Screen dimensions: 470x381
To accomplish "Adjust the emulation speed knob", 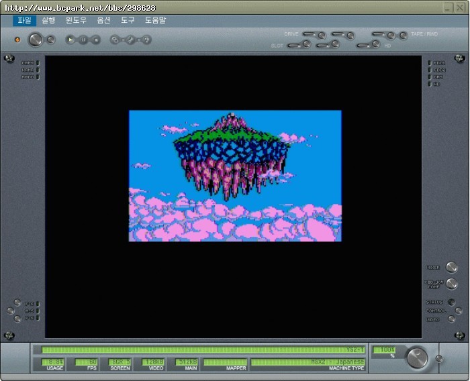I will click(x=417, y=358).
